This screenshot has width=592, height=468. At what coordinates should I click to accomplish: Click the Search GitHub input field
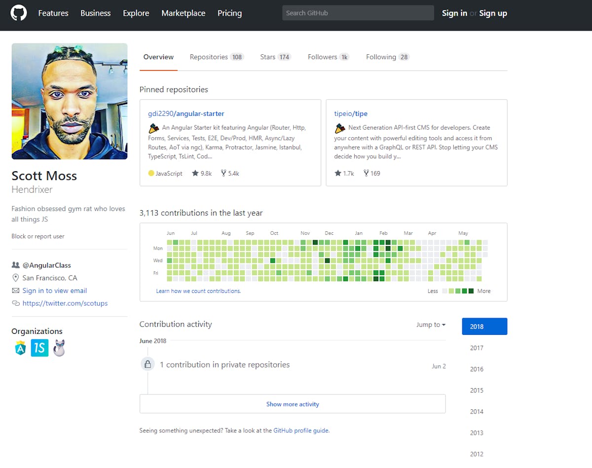358,13
